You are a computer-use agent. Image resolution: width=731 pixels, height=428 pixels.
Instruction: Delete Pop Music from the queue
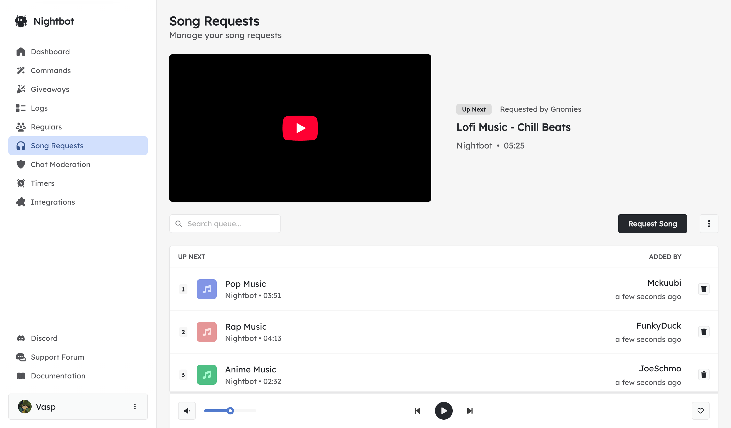point(703,289)
